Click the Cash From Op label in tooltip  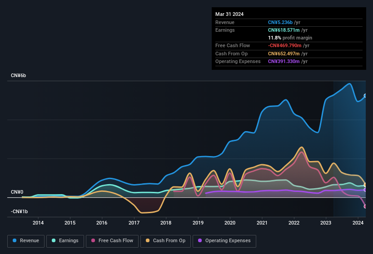[231, 54]
